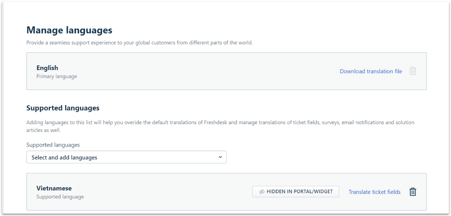Click the delete icon on the Vietnamese row
The width and height of the screenshot is (451, 216).
click(412, 191)
